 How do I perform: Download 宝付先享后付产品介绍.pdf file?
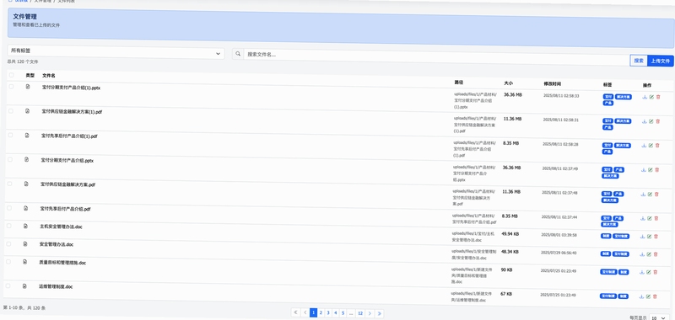642,218
